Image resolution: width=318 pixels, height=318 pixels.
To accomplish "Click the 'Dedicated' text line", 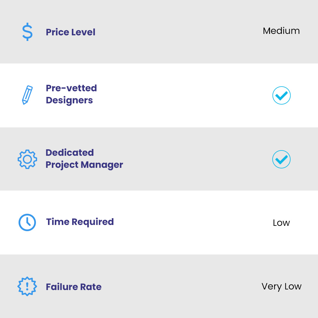I will point(70,153).
